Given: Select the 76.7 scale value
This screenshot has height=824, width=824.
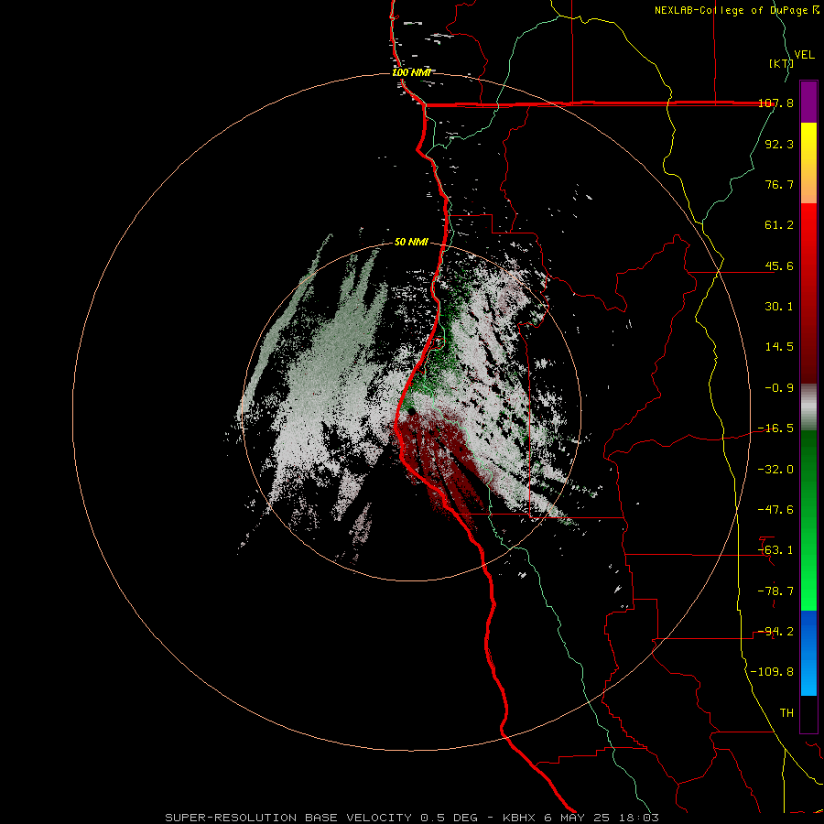Looking at the screenshot, I should tap(779, 184).
